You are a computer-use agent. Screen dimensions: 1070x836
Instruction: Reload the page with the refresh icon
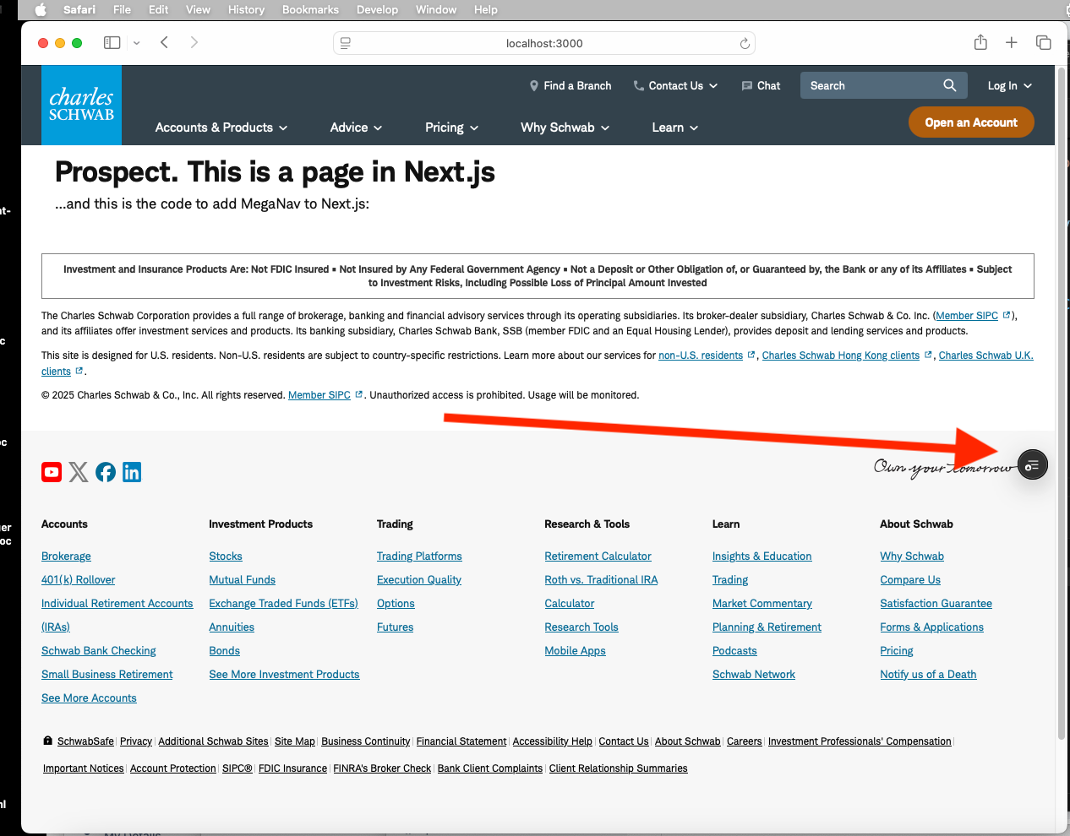[x=745, y=44]
